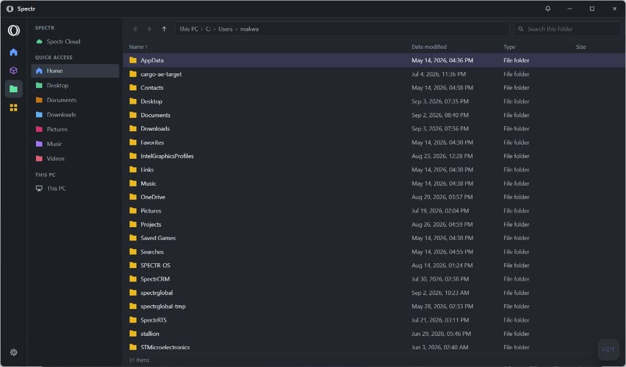Open the yellow apps grid icon

pos(13,107)
